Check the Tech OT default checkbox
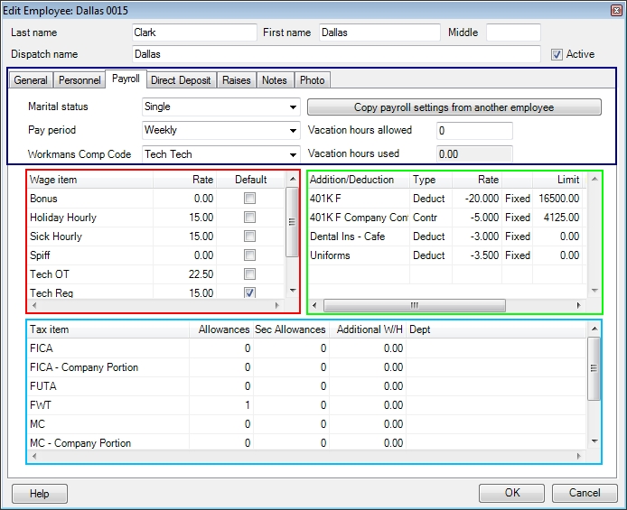Screen dimensions: 627x510 [x=249, y=274]
